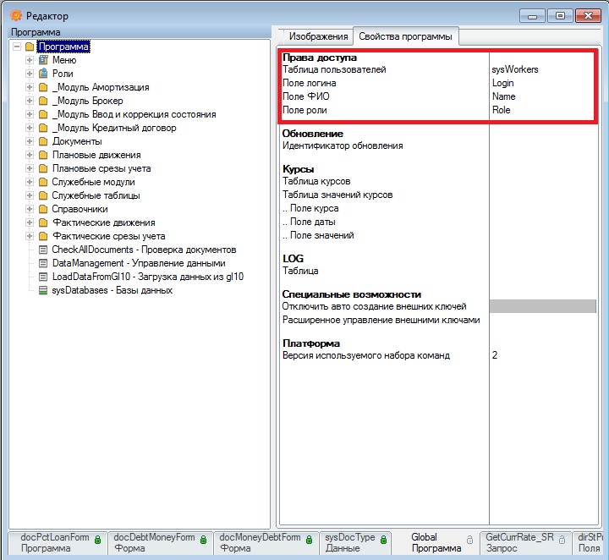
Task: Click the CheckAllDocuments script icon
Action: pos(43,250)
